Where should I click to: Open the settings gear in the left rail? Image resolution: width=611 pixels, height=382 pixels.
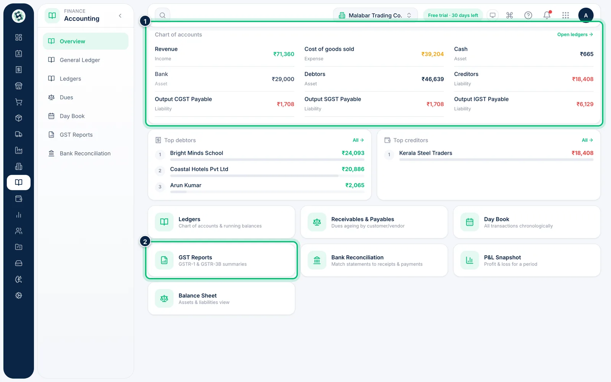[18, 295]
